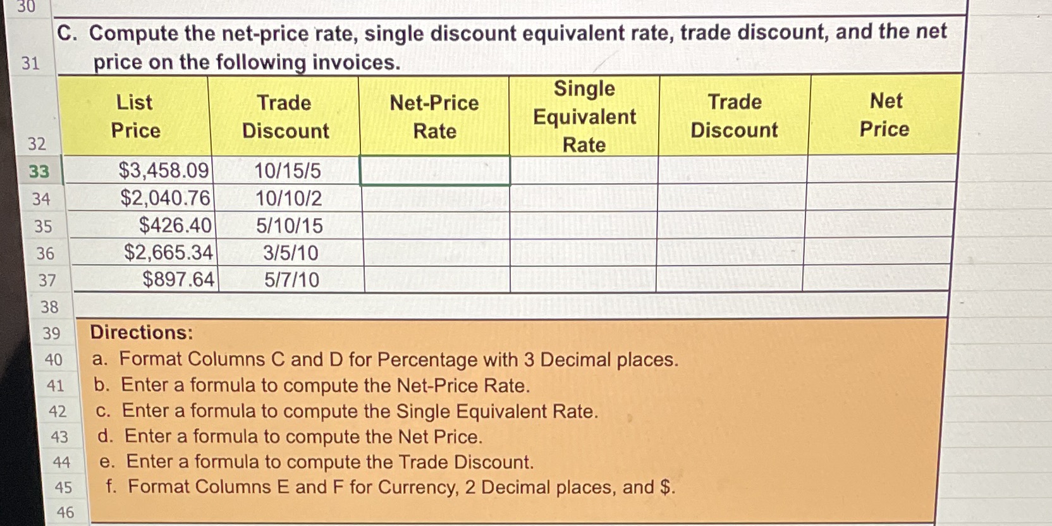Click the Directions: heading cell
1052x526 pixels.
(x=140, y=333)
